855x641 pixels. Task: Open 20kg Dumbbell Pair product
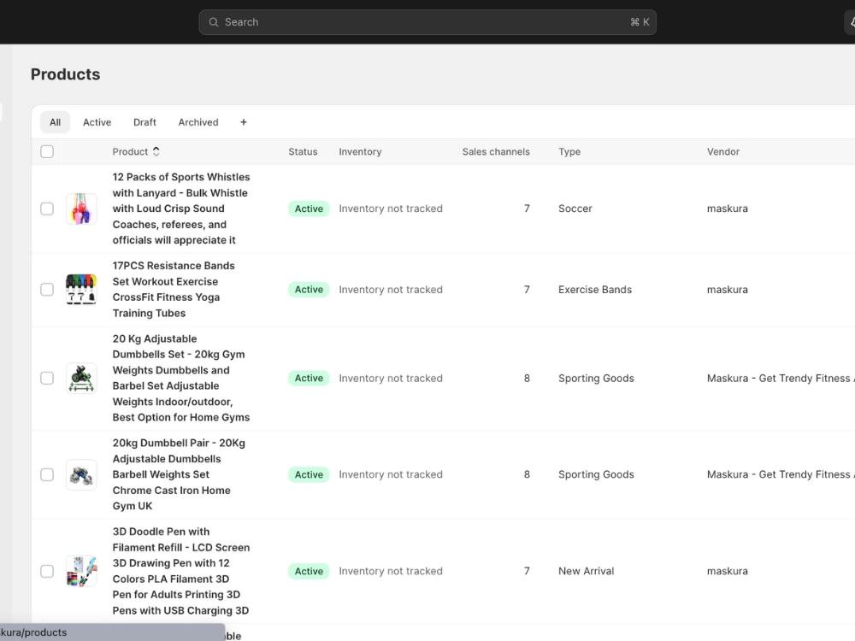coord(179,474)
